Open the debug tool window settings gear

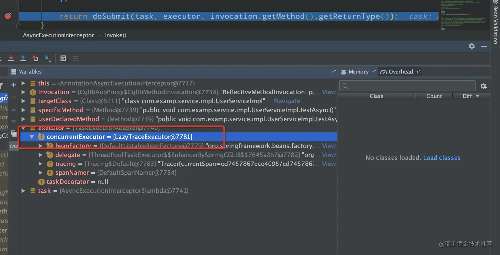click(472, 46)
